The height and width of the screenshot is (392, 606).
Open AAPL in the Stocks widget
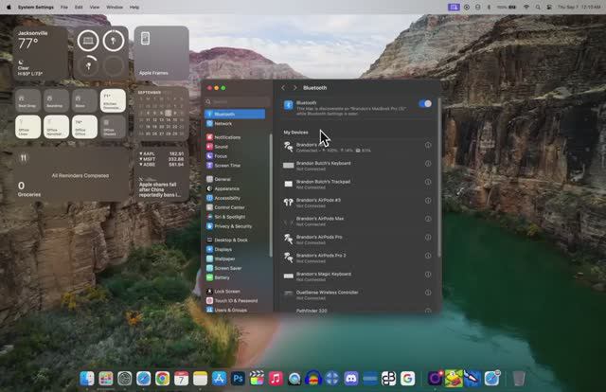click(x=162, y=153)
